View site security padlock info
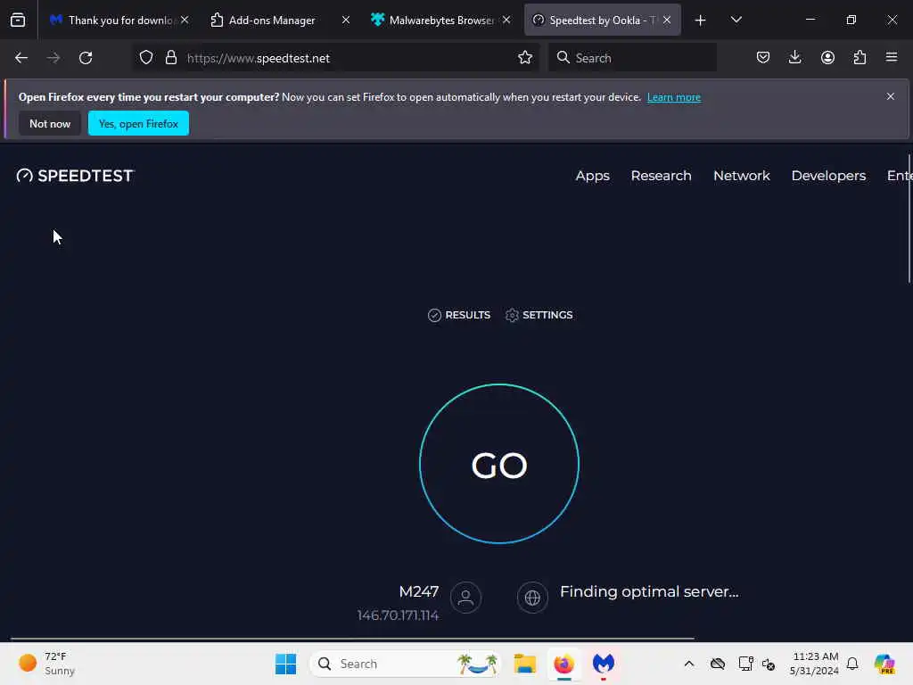The width and height of the screenshot is (913, 685). [x=170, y=58]
